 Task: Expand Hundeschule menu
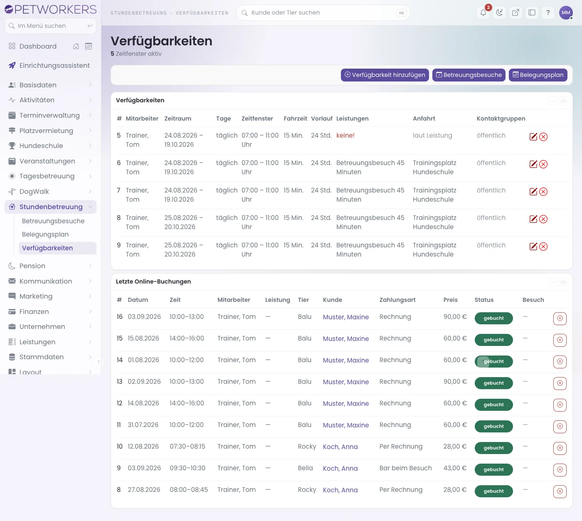click(x=50, y=146)
